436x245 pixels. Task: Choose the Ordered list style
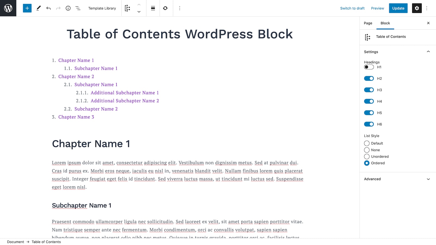click(367, 163)
